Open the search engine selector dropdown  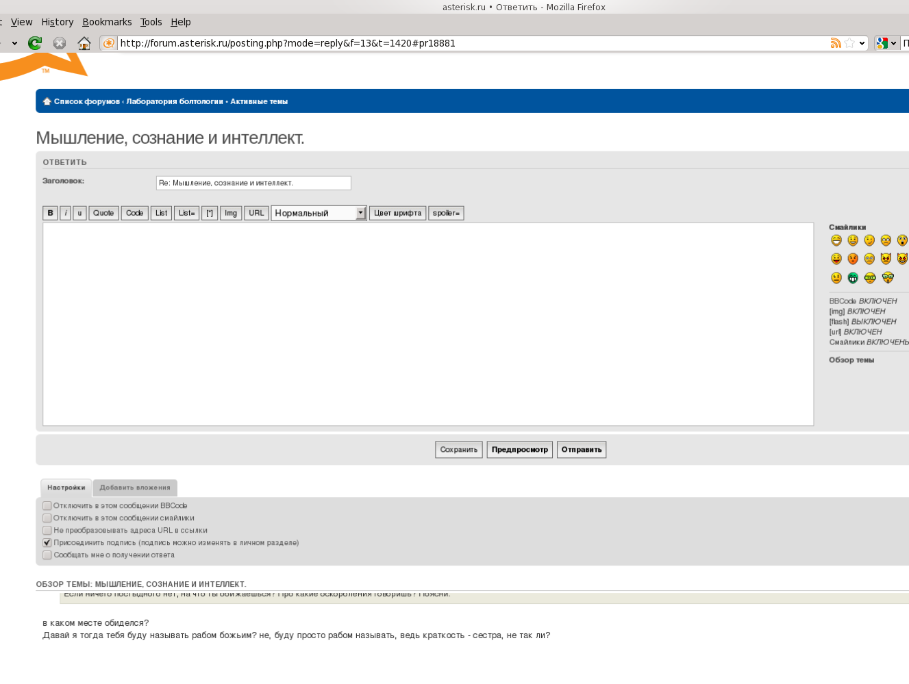(x=887, y=43)
